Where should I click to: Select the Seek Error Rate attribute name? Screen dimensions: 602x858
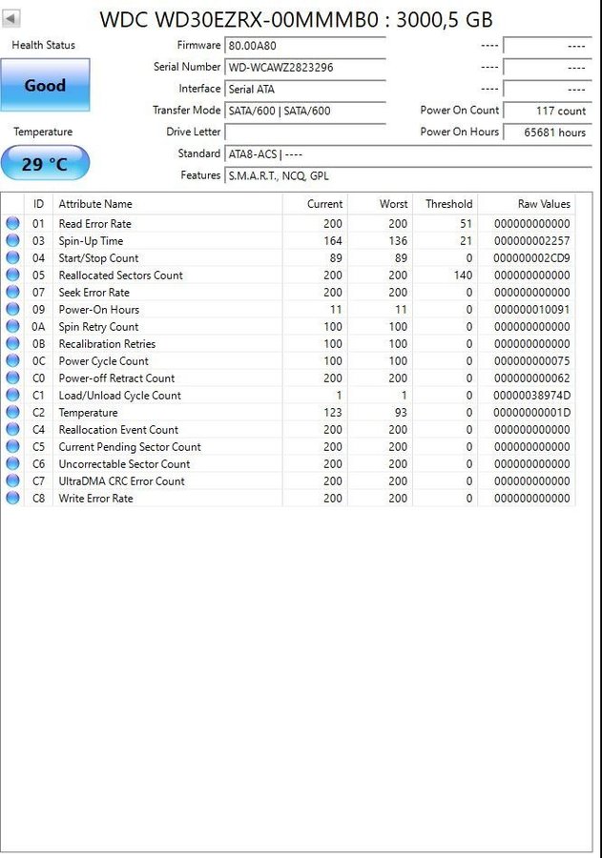[x=93, y=293]
